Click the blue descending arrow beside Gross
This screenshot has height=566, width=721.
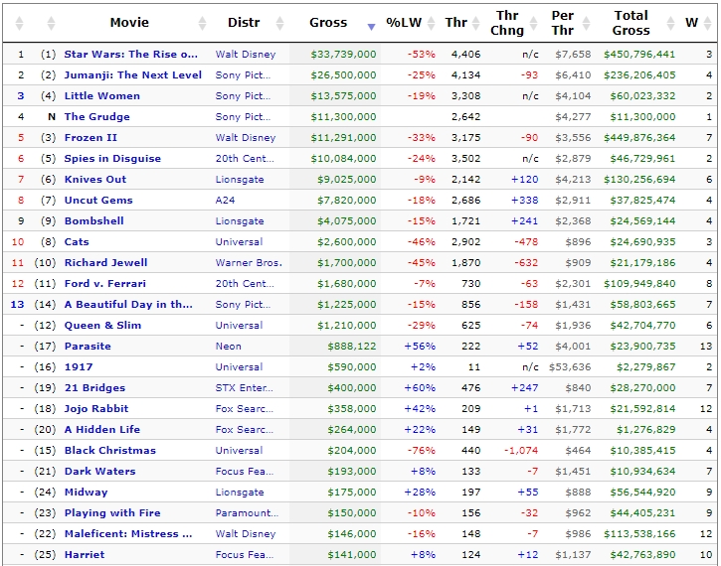click(x=371, y=27)
